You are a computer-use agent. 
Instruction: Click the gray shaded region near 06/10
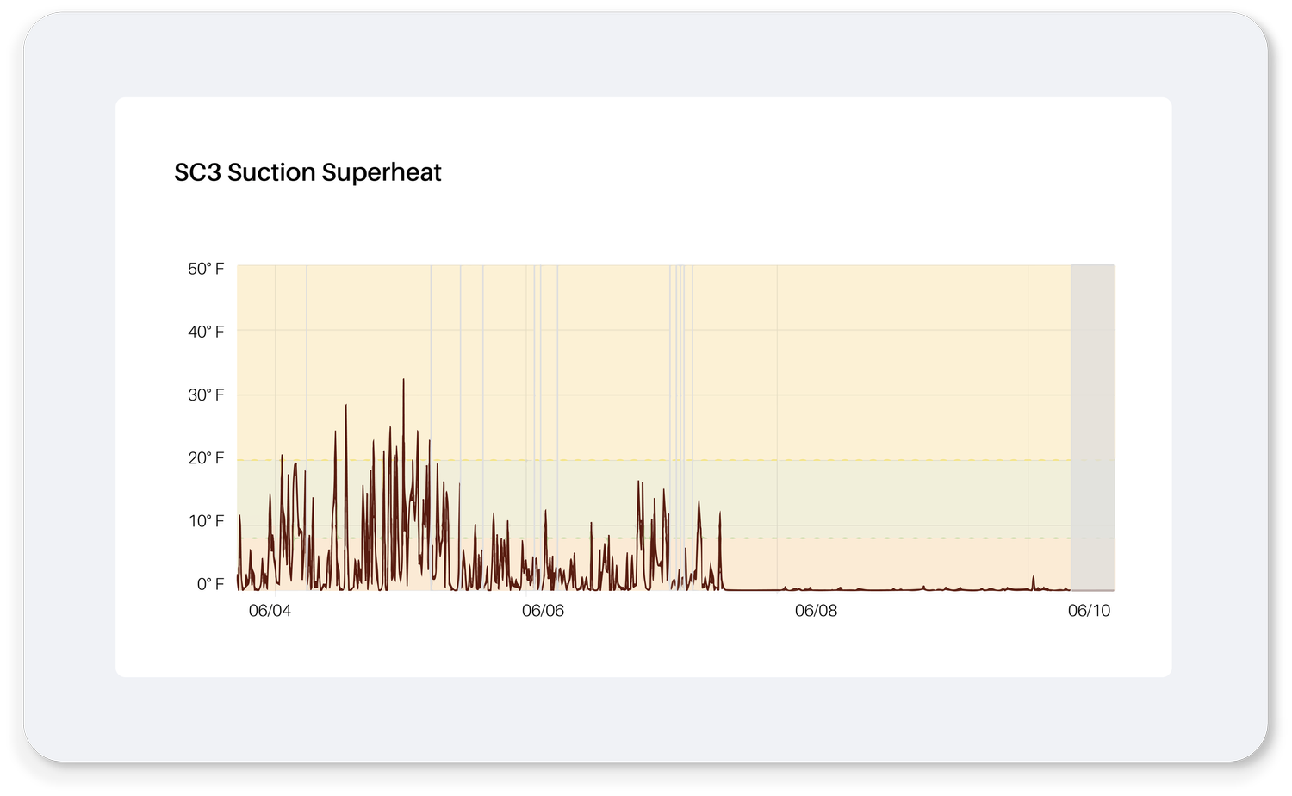click(1092, 388)
